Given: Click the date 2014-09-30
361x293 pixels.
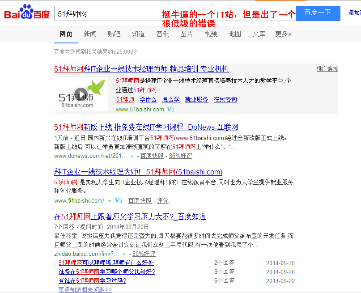Looking at the screenshot, I should point(280,263).
